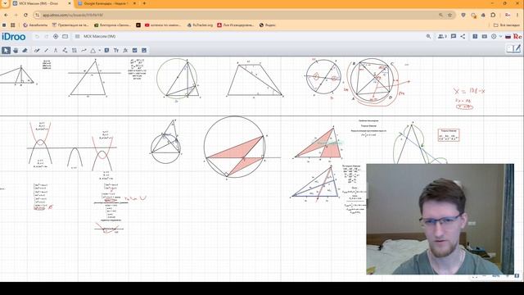The width and height of the screenshot is (524, 295).
Task: Select the text tool
Action: tap(116, 50)
